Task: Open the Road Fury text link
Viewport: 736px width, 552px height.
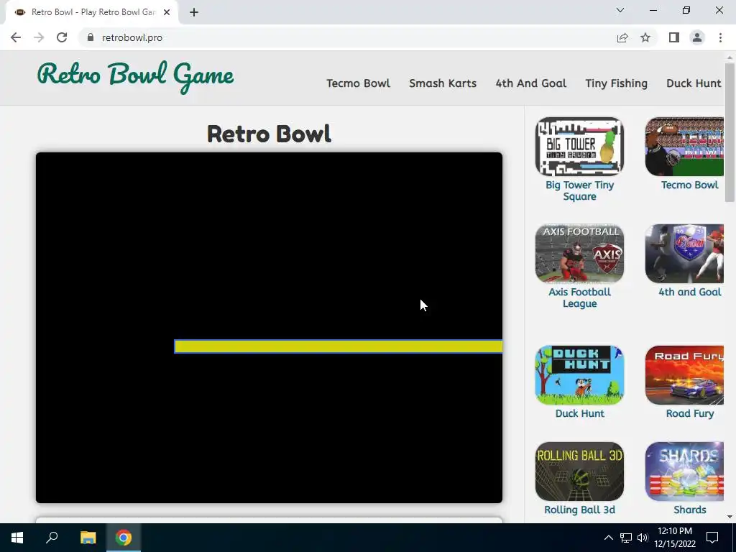Action: [x=689, y=413]
